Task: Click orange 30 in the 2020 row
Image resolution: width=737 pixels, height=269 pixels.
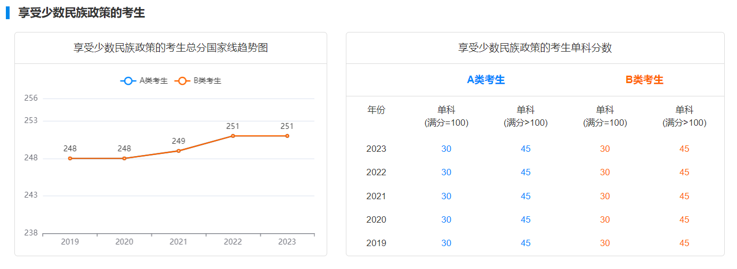Action: click(x=605, y=220)
